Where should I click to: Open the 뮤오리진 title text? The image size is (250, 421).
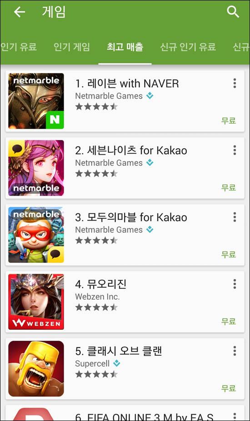[100, 284]
